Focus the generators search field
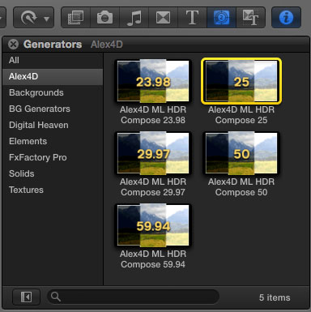The width and height of the screenshot is (311, 312). coord(133,297)
